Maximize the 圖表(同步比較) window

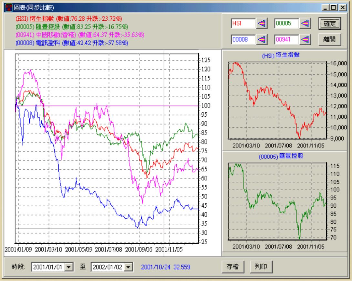click(x=334, y=8)
